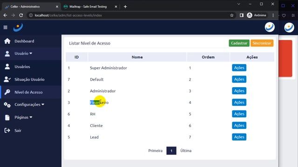
Task: Open Ações dropdown for Default
Action: point(239,79)
